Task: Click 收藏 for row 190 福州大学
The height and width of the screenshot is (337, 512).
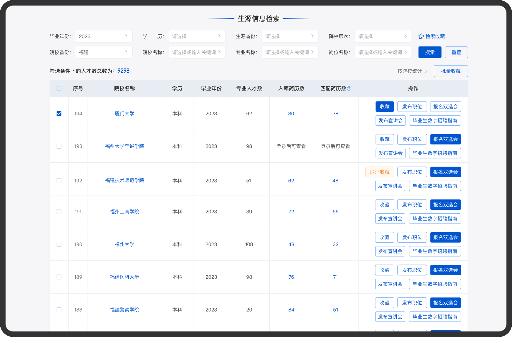Action: click(384, 237)
